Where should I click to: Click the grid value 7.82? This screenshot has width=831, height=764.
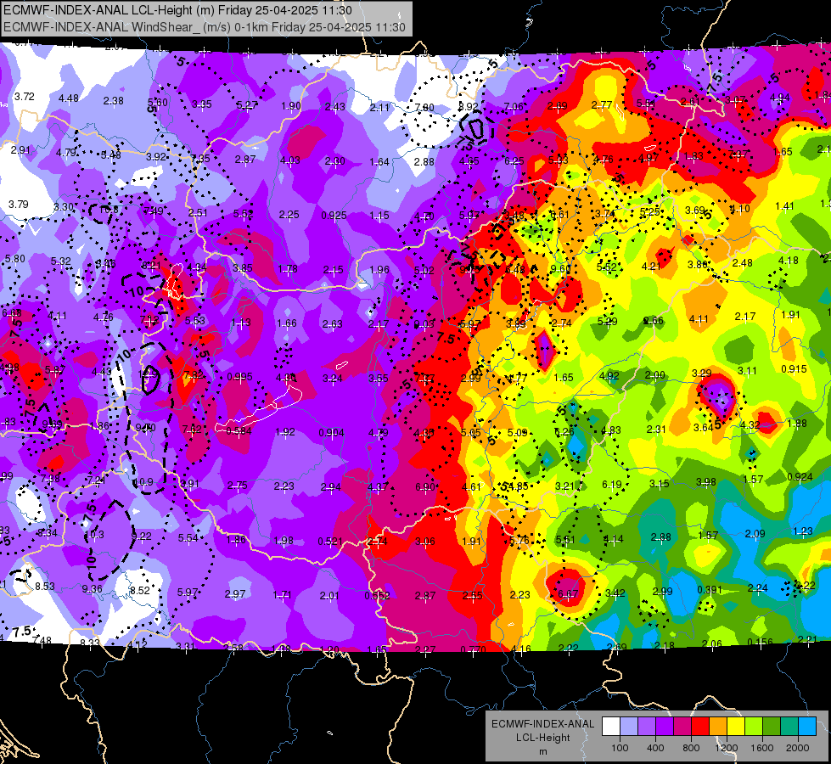(193, 375)
